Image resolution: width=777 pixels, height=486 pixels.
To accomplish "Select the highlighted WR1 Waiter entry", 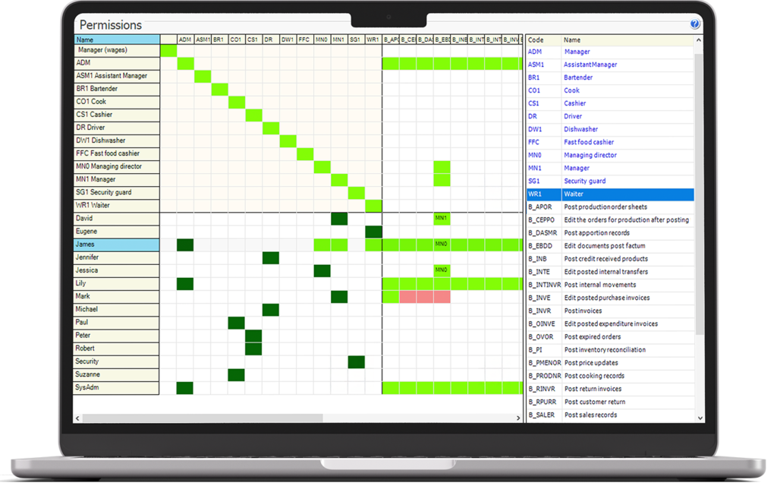I will 610,194.
